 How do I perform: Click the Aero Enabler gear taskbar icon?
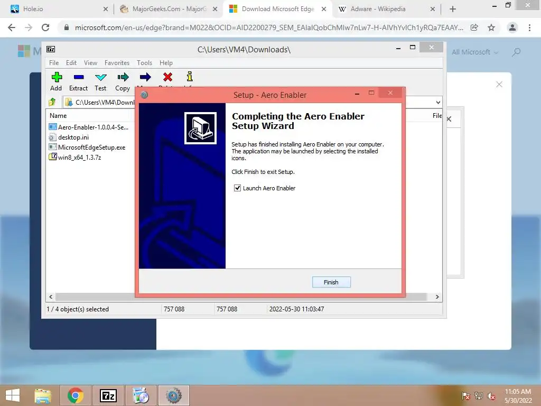tap(173, 395)
